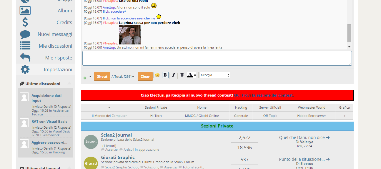The height and width of the screenshot is (169, 381).
Task: Click the shoutbox scroll down arrow
Action: coord(349,47)
